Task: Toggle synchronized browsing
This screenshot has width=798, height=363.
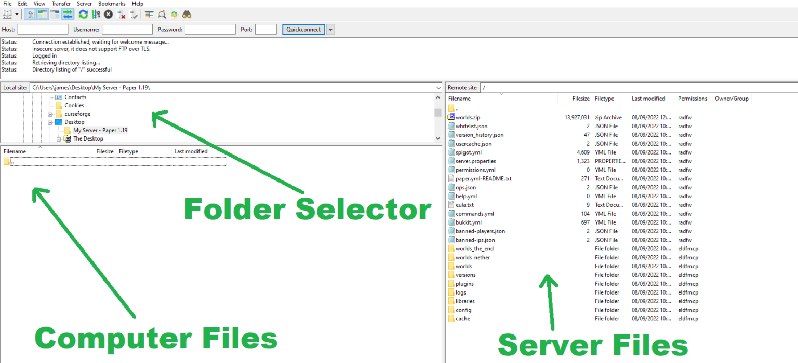Action: [x=174, y=14]
